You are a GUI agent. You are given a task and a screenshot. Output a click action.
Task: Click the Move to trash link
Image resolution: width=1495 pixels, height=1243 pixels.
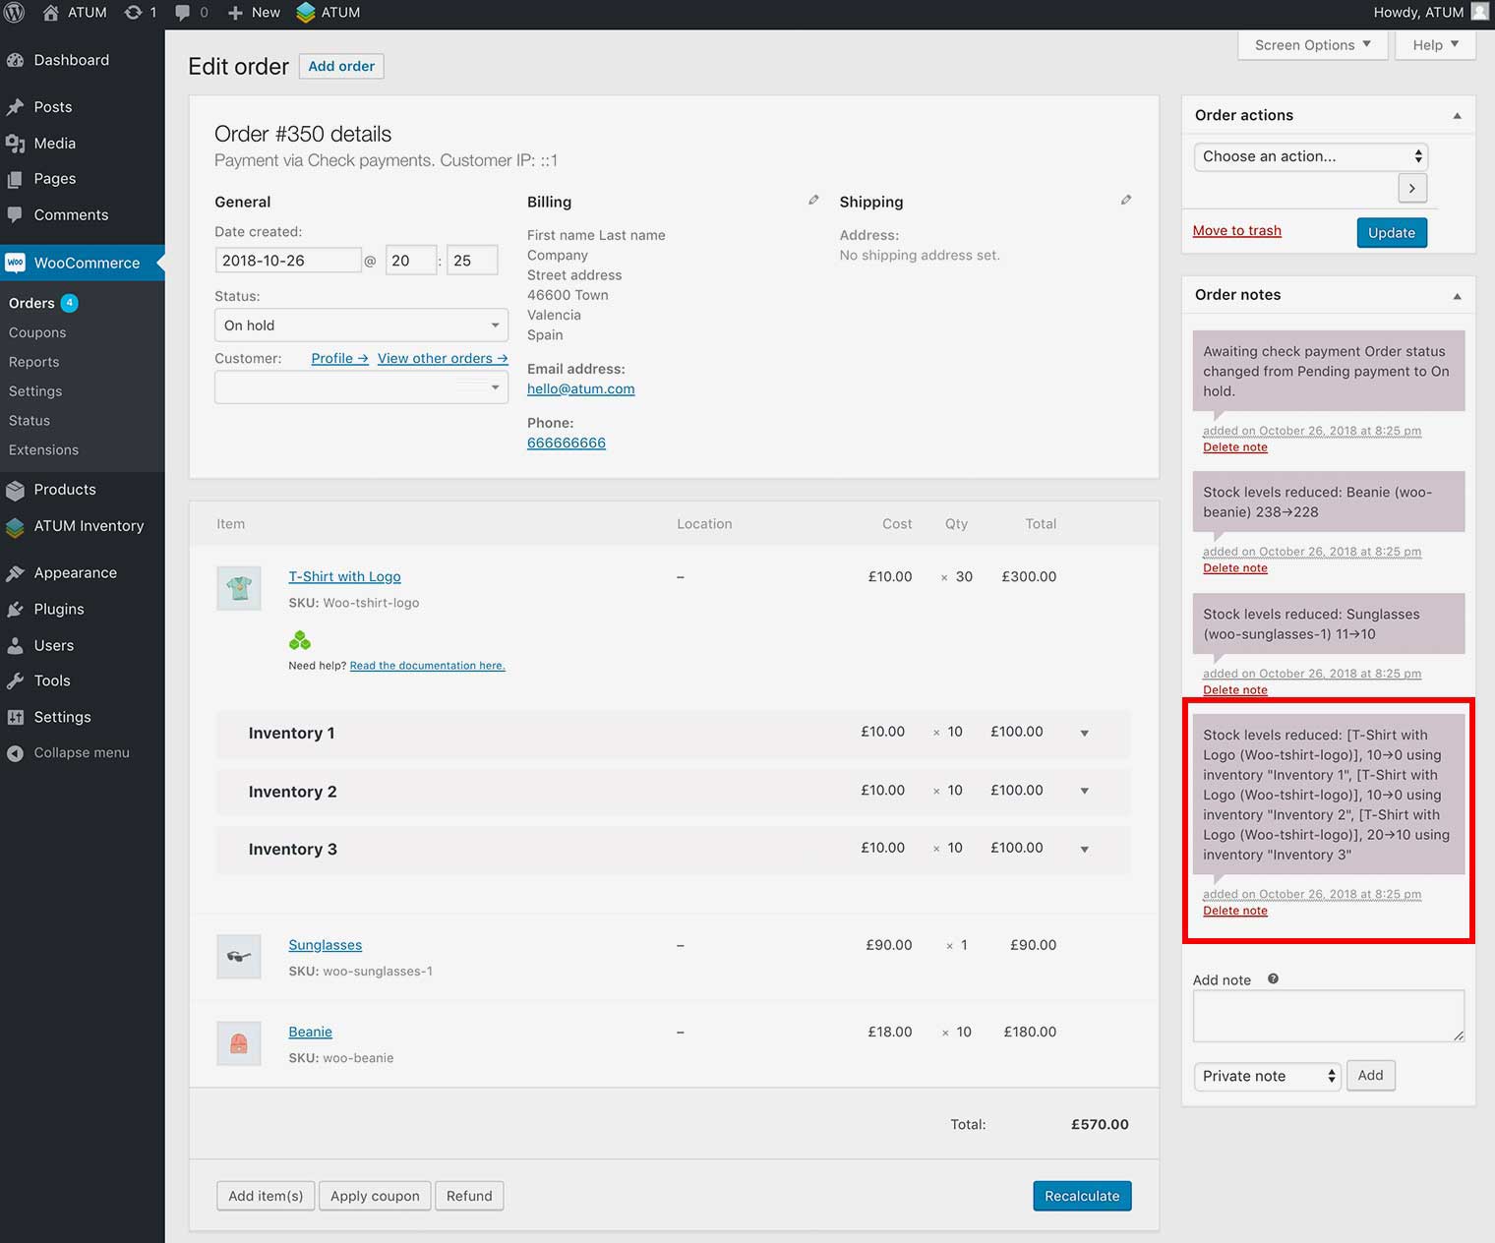[x=1236, y=230]
